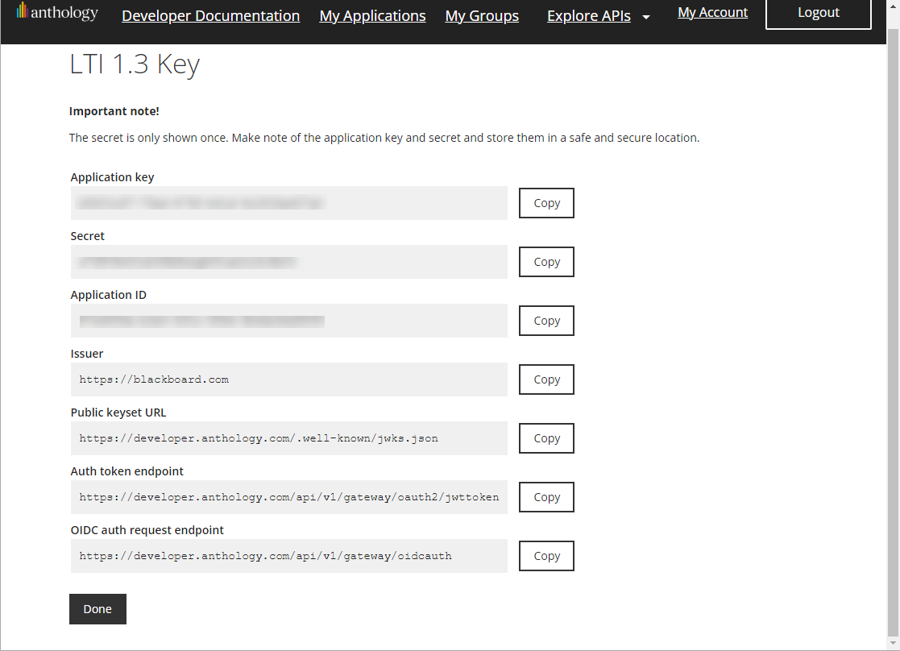Expand the Explore APIs dropdown arrow
The height and width of the screenshot is (651, 900).
(x=645, y=17)
